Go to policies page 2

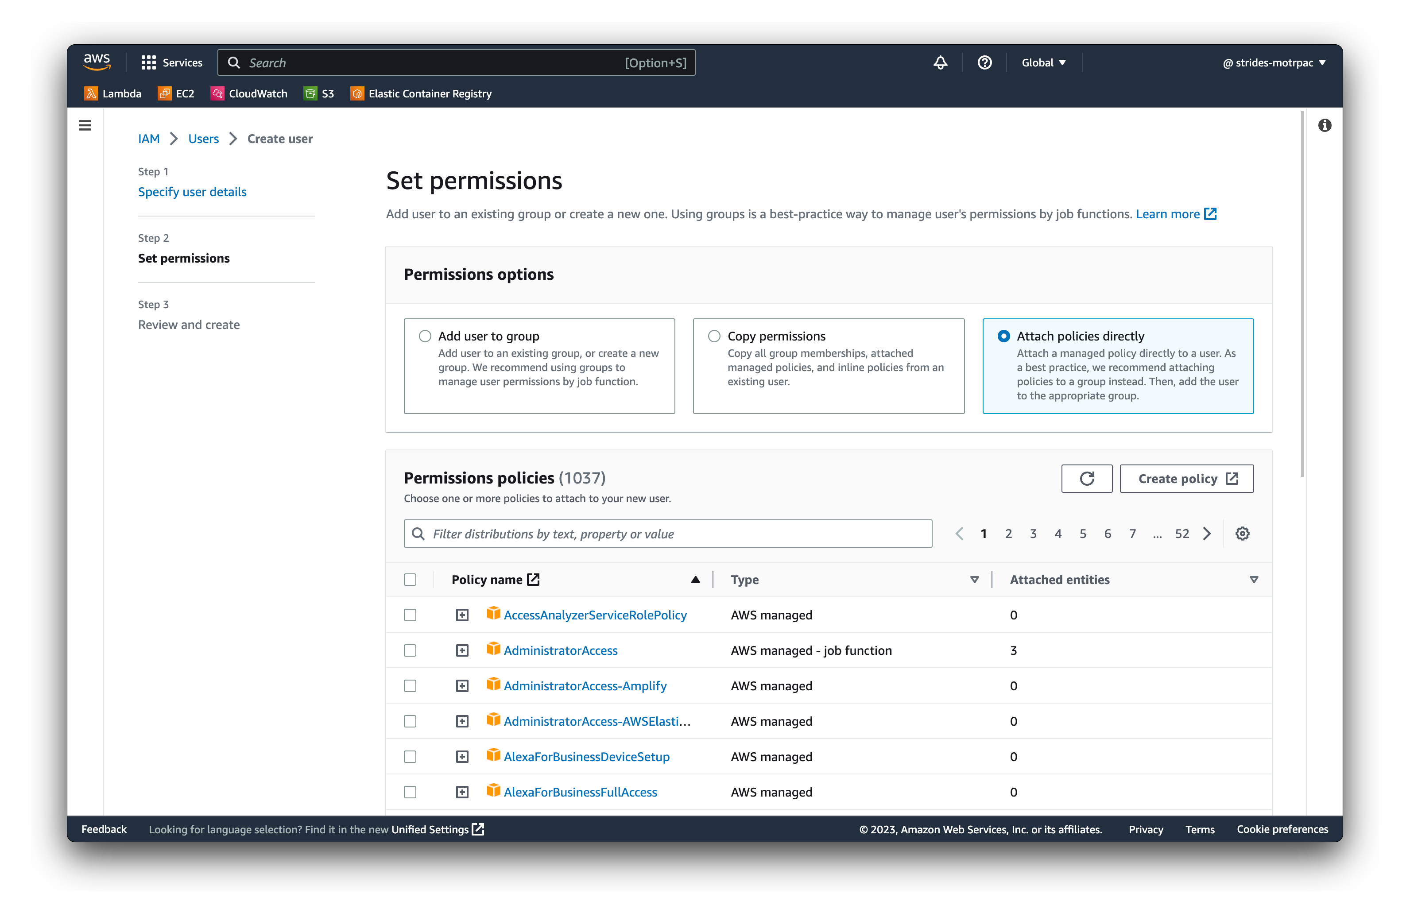pos(1008,534)
